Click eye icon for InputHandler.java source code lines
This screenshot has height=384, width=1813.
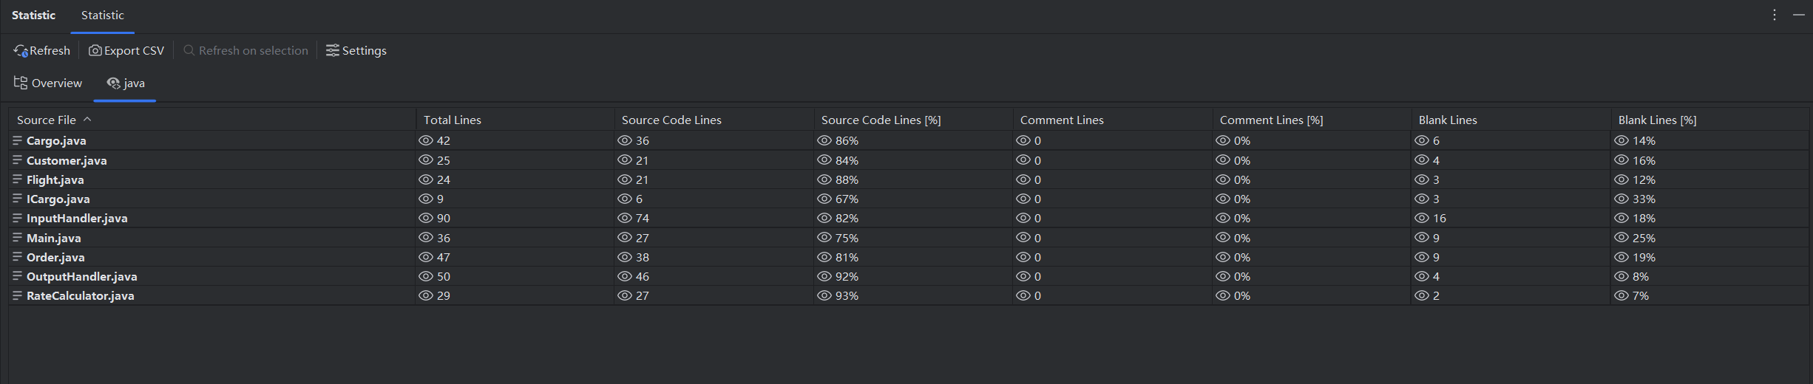click(625, 219)
